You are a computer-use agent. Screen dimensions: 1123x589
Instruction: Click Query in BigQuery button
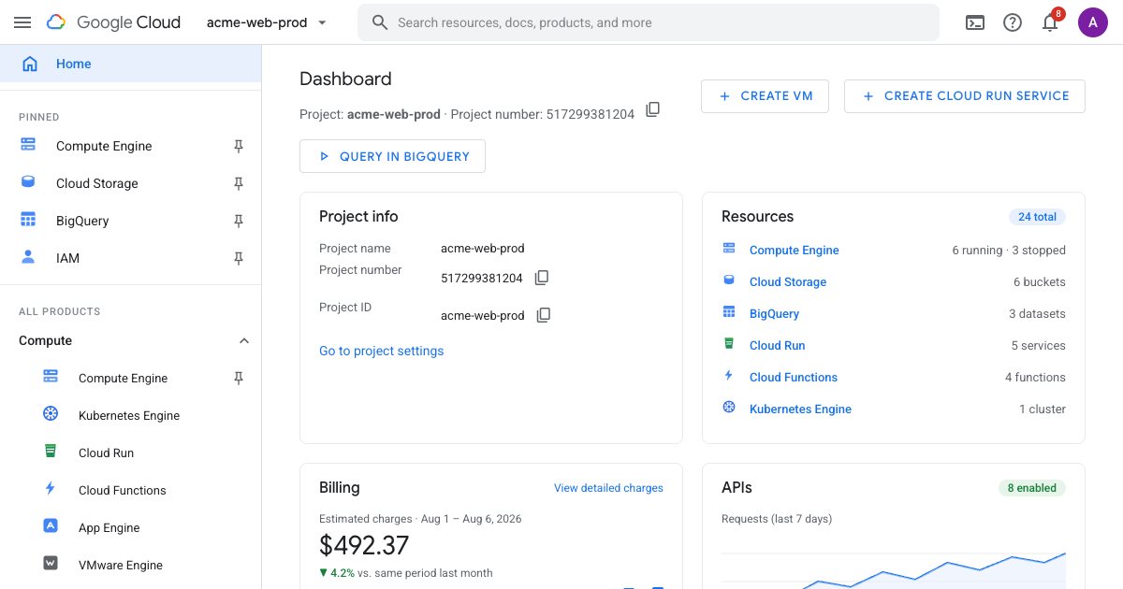point(392,156)
